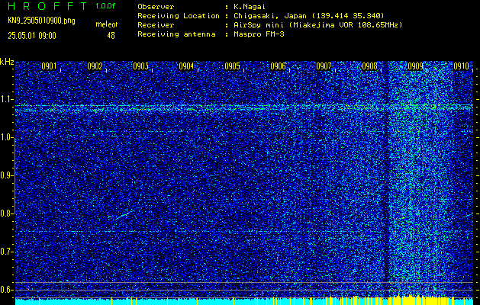Click the 0904 time marker
480x305 pixels.
click(186, 66)
